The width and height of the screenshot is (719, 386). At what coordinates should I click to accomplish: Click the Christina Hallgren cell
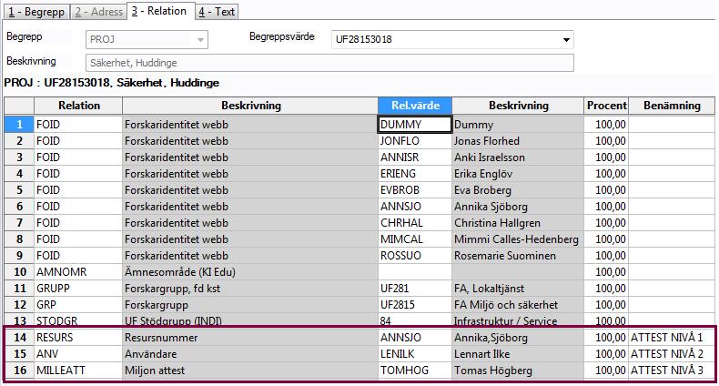click(x=518, y=223)
